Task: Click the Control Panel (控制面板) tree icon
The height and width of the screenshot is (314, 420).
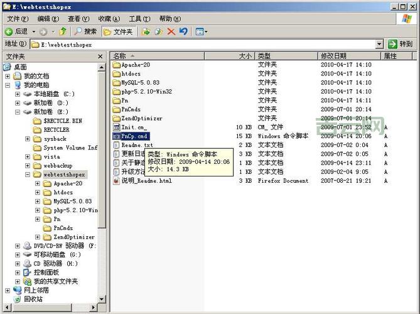Action: point(27,273)
